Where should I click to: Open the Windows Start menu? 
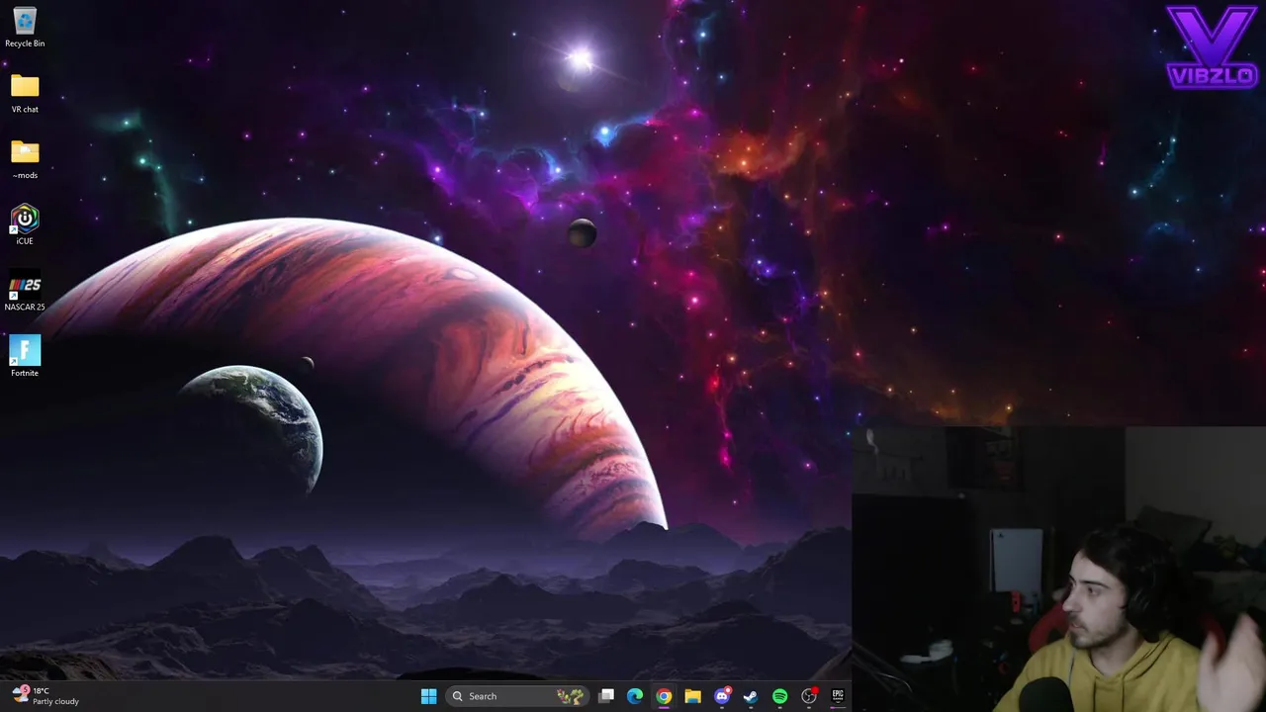(428, 696)
